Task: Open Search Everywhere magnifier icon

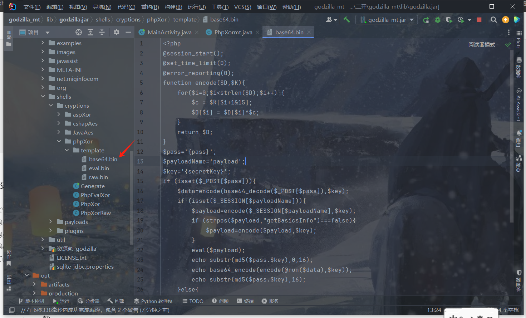Action: (494, 20)
